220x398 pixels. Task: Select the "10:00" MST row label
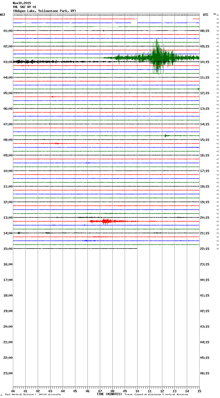coord(8,171)
